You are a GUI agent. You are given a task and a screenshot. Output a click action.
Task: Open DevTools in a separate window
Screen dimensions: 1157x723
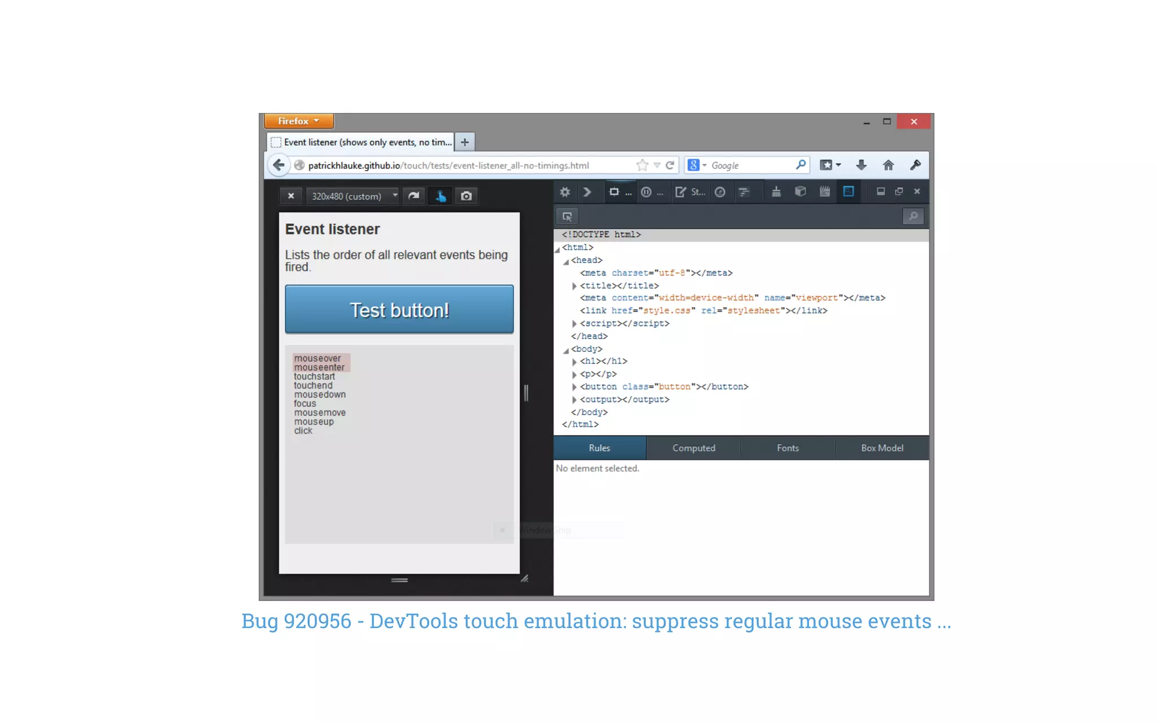[899, 191]
